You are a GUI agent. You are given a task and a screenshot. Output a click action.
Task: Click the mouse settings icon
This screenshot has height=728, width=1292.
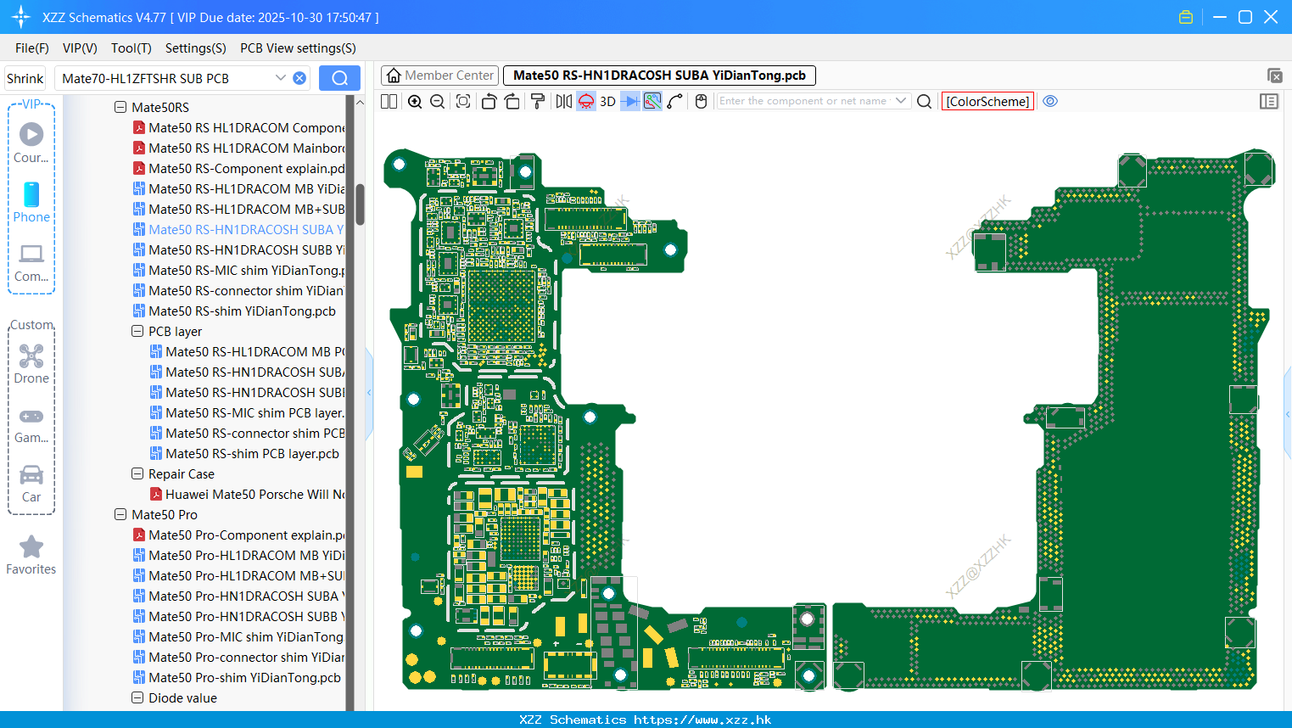point(701,101)
